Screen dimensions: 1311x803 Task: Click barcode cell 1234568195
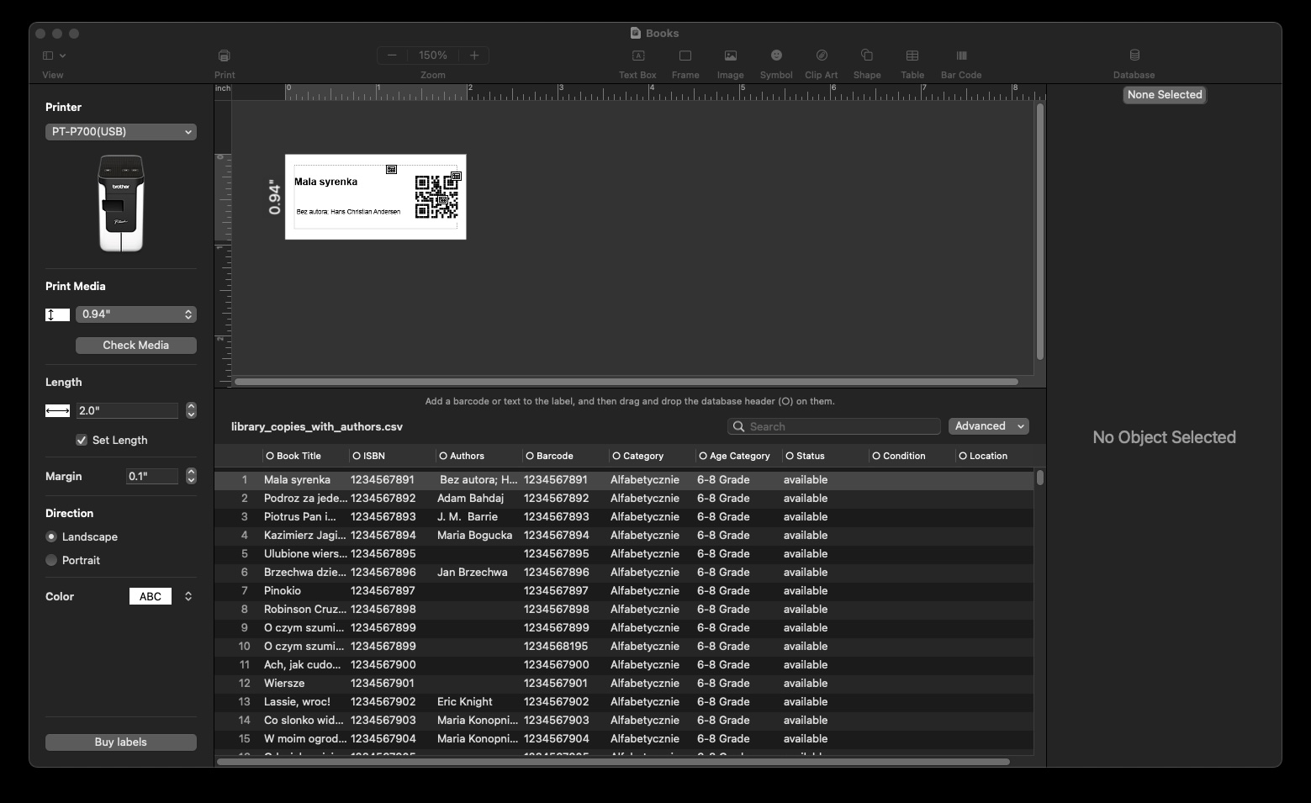click(x=556, y=647)
